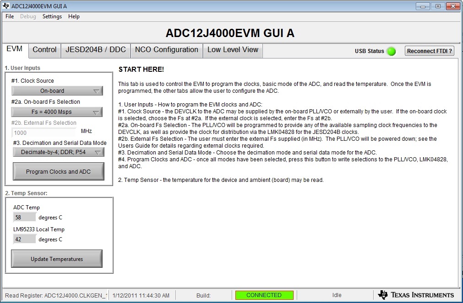Select the ADC Temp value field
Screen dimensions: 463x303
(24, 217)
